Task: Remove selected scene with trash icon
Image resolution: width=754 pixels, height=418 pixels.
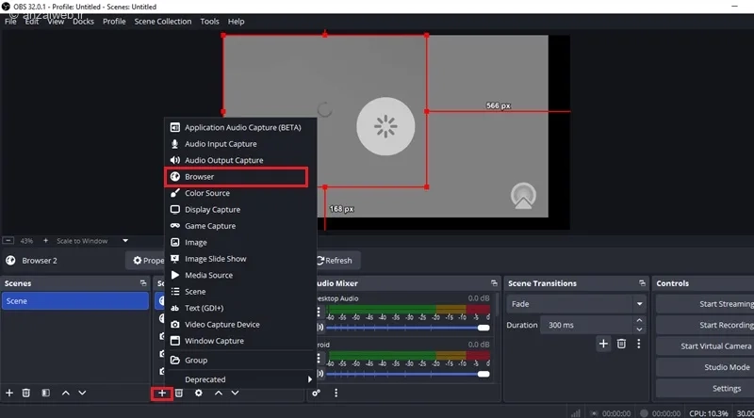Action: click(x=26, y=393)
